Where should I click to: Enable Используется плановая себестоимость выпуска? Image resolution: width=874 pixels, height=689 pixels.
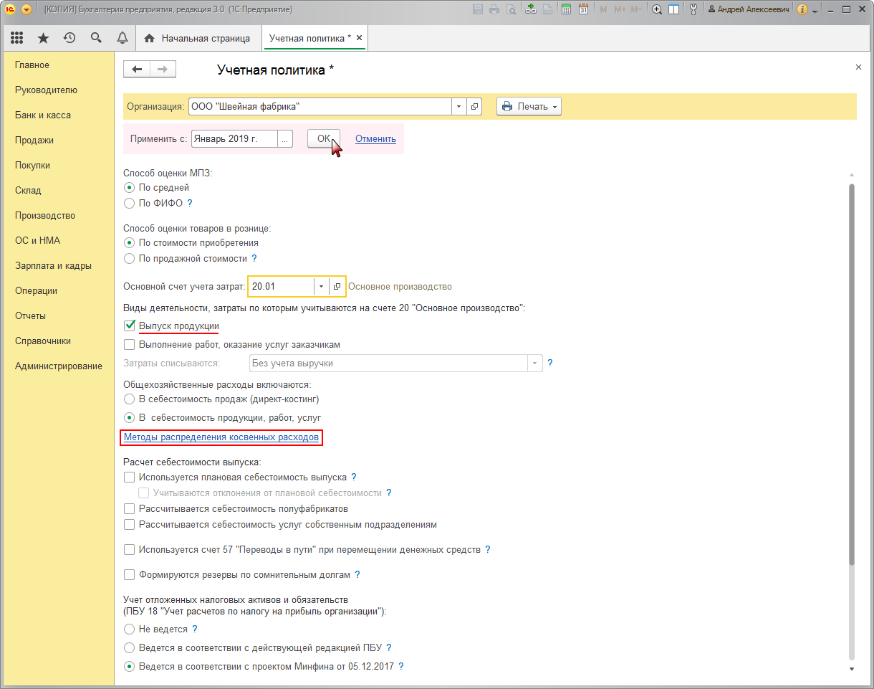click(130, 477)
